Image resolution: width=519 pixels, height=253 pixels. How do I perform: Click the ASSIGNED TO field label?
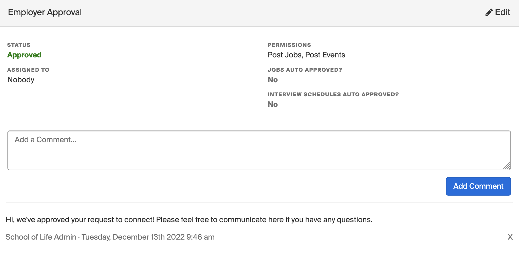click(28, 70)
